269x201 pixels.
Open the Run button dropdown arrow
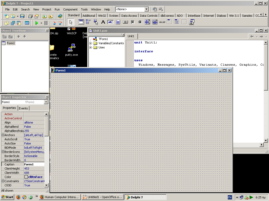point(41,23)
